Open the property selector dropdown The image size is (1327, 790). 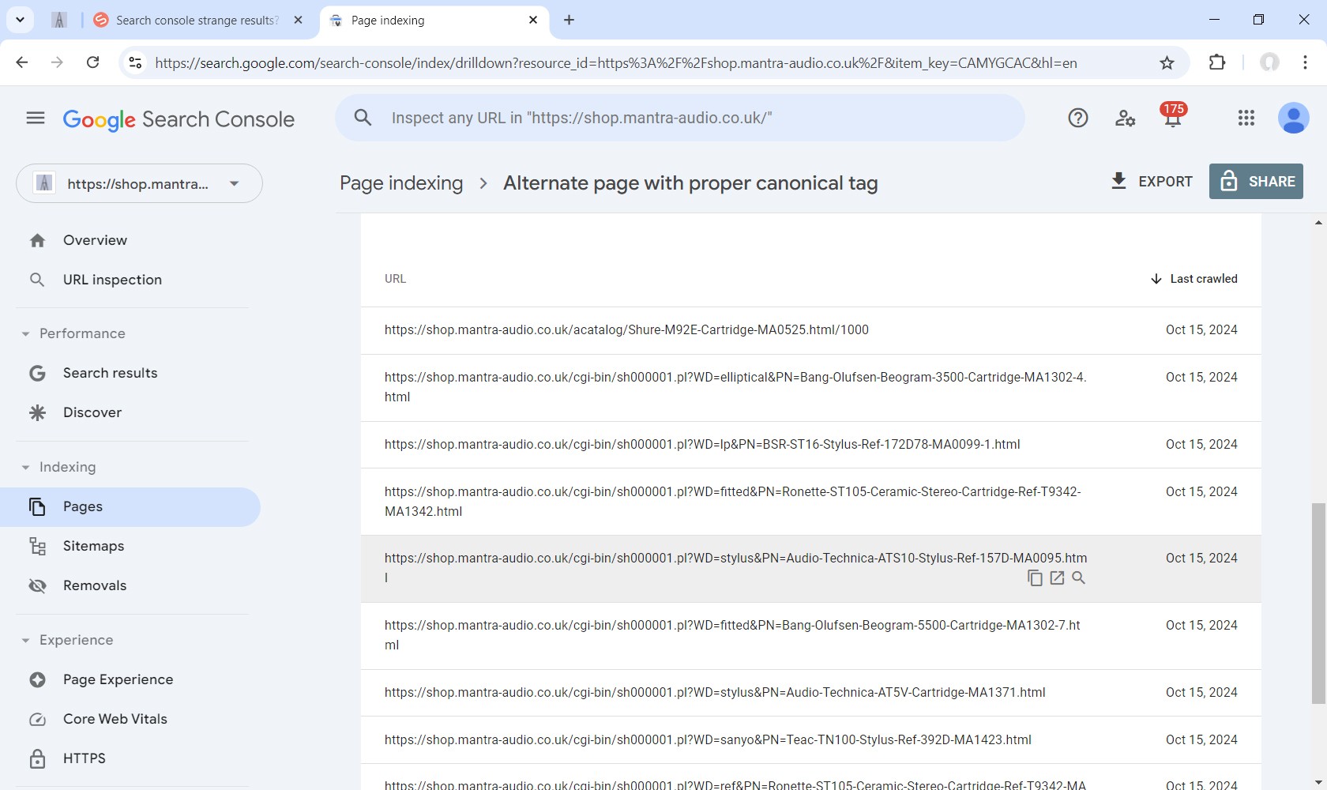tap(139, 184)
